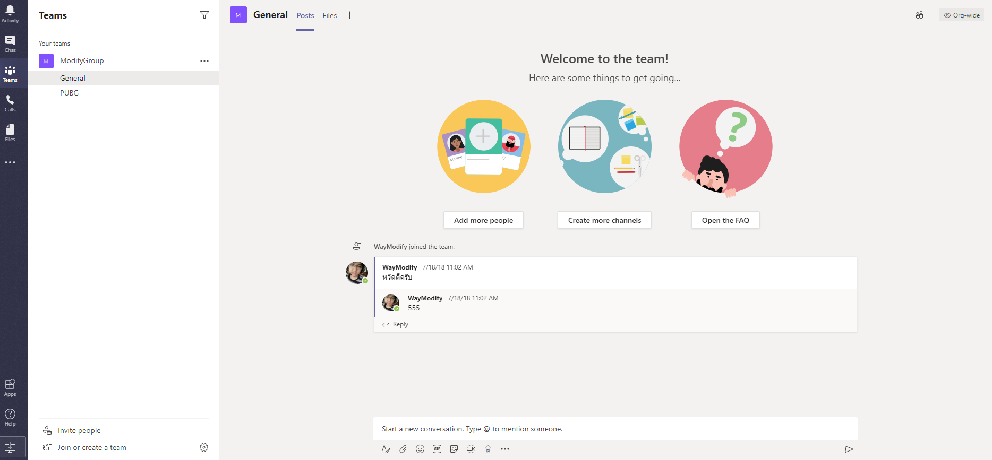Click WayModify's avatar on first post
This screenshot has height=460, width=992.
tap(357, 273)
